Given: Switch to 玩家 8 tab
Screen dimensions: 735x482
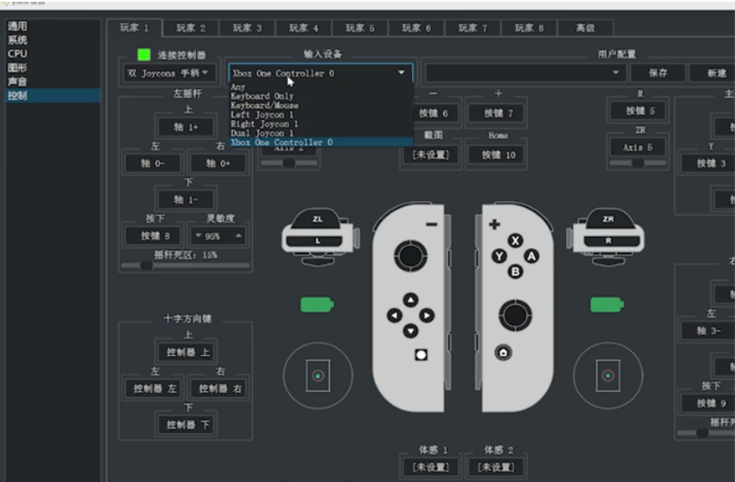Looking at the screenshot, I should click(529, 28).
